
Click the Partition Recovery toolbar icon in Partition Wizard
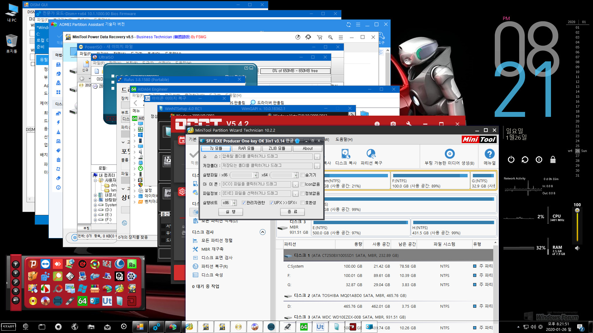[x=371, y=157]
